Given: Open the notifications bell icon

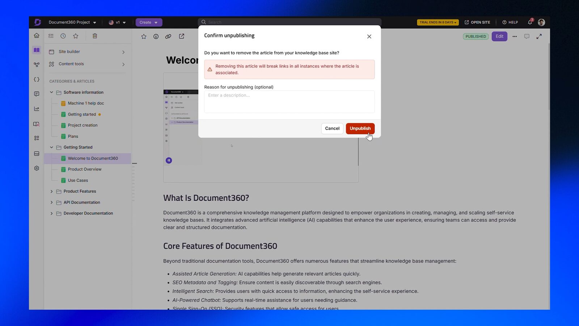Looking at the screenshot, I should click(530, 22).
